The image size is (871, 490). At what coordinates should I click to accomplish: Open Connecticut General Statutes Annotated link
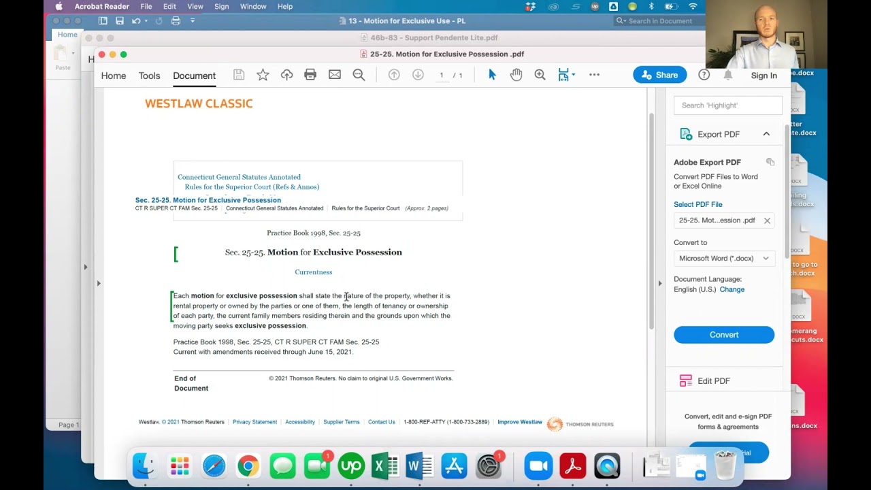point(239,177)
